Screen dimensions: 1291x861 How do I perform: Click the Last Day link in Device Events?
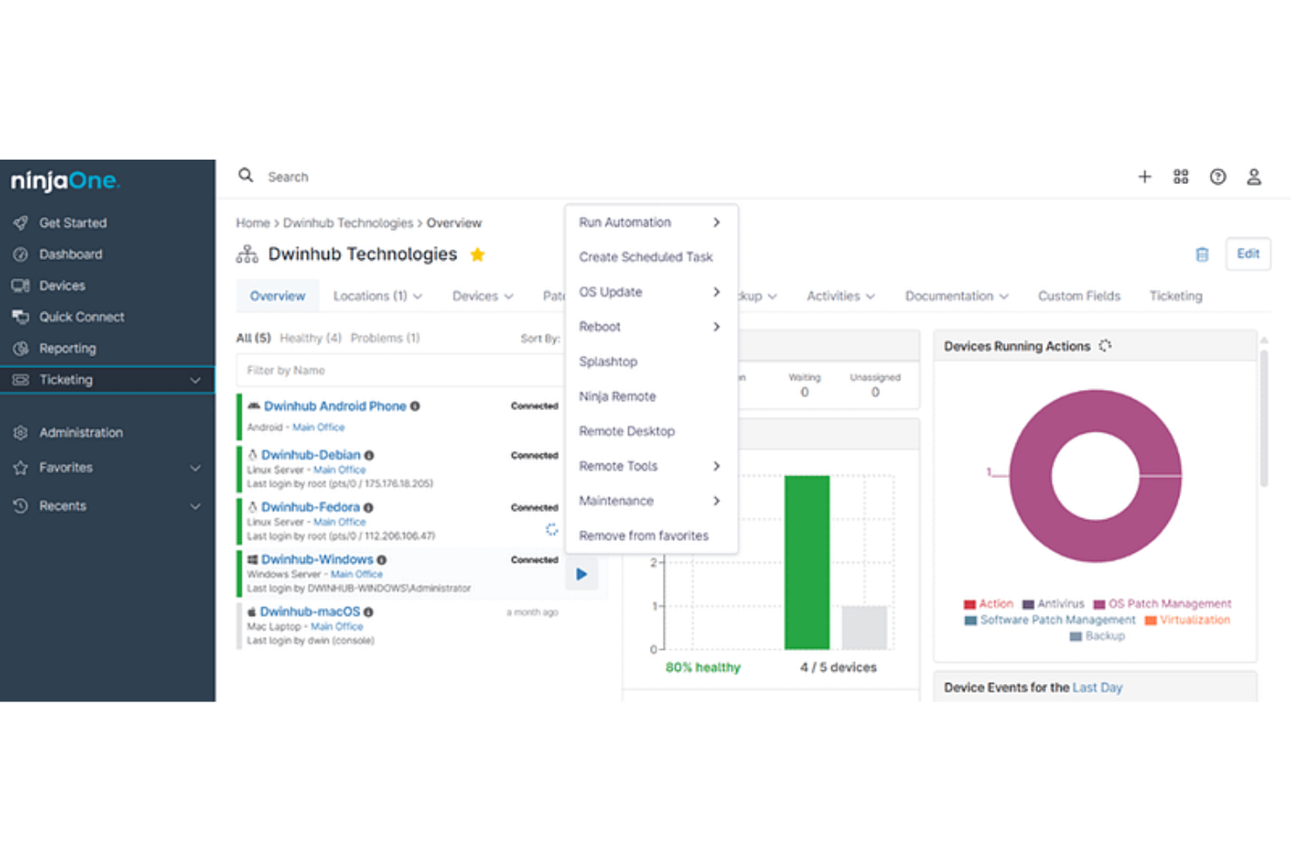(1097, 687)
